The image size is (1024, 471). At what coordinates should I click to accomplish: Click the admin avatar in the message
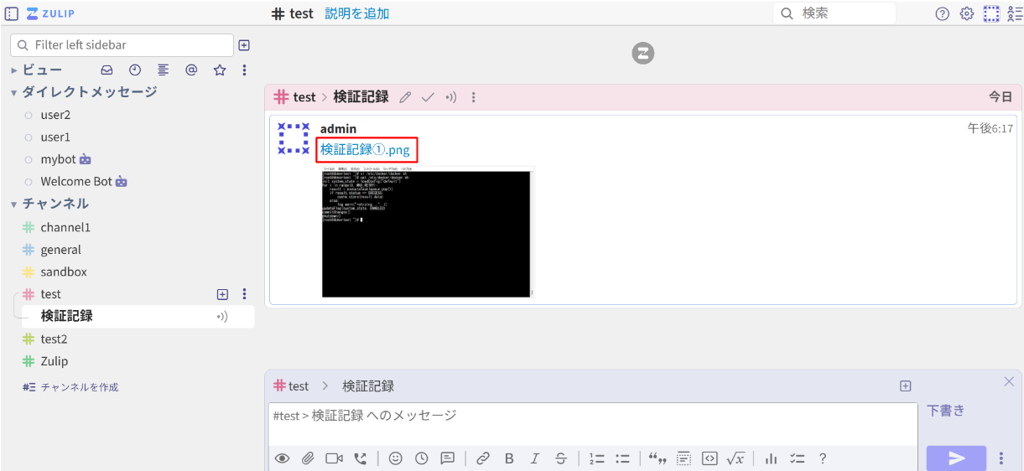pyautogui.click(x=294, y=138)
